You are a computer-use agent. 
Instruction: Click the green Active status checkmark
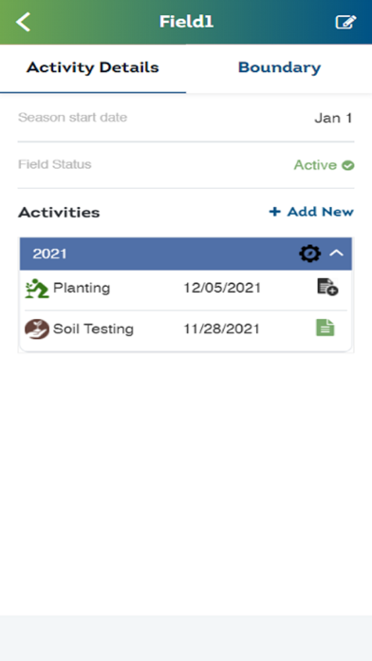pos(348,165)
